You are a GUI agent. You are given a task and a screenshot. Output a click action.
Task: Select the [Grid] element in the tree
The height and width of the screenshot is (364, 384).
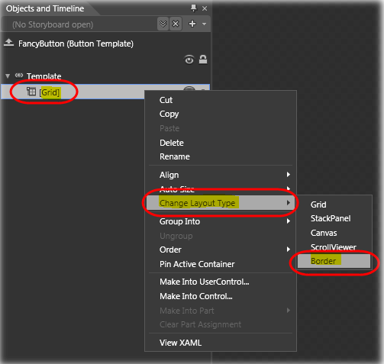coord(50,92)
